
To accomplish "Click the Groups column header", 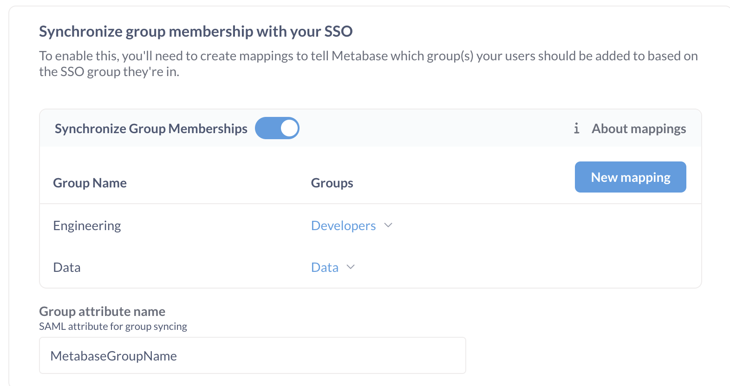I will pos(332,183).
